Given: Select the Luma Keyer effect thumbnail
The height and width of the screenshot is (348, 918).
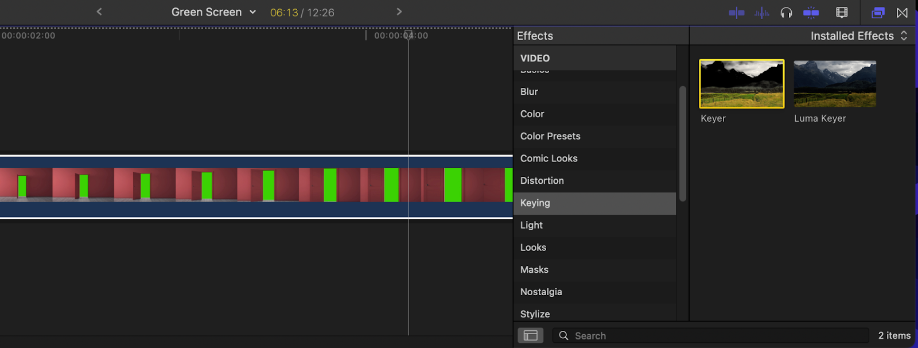Looking at the screenshot, I should point(835,84).
